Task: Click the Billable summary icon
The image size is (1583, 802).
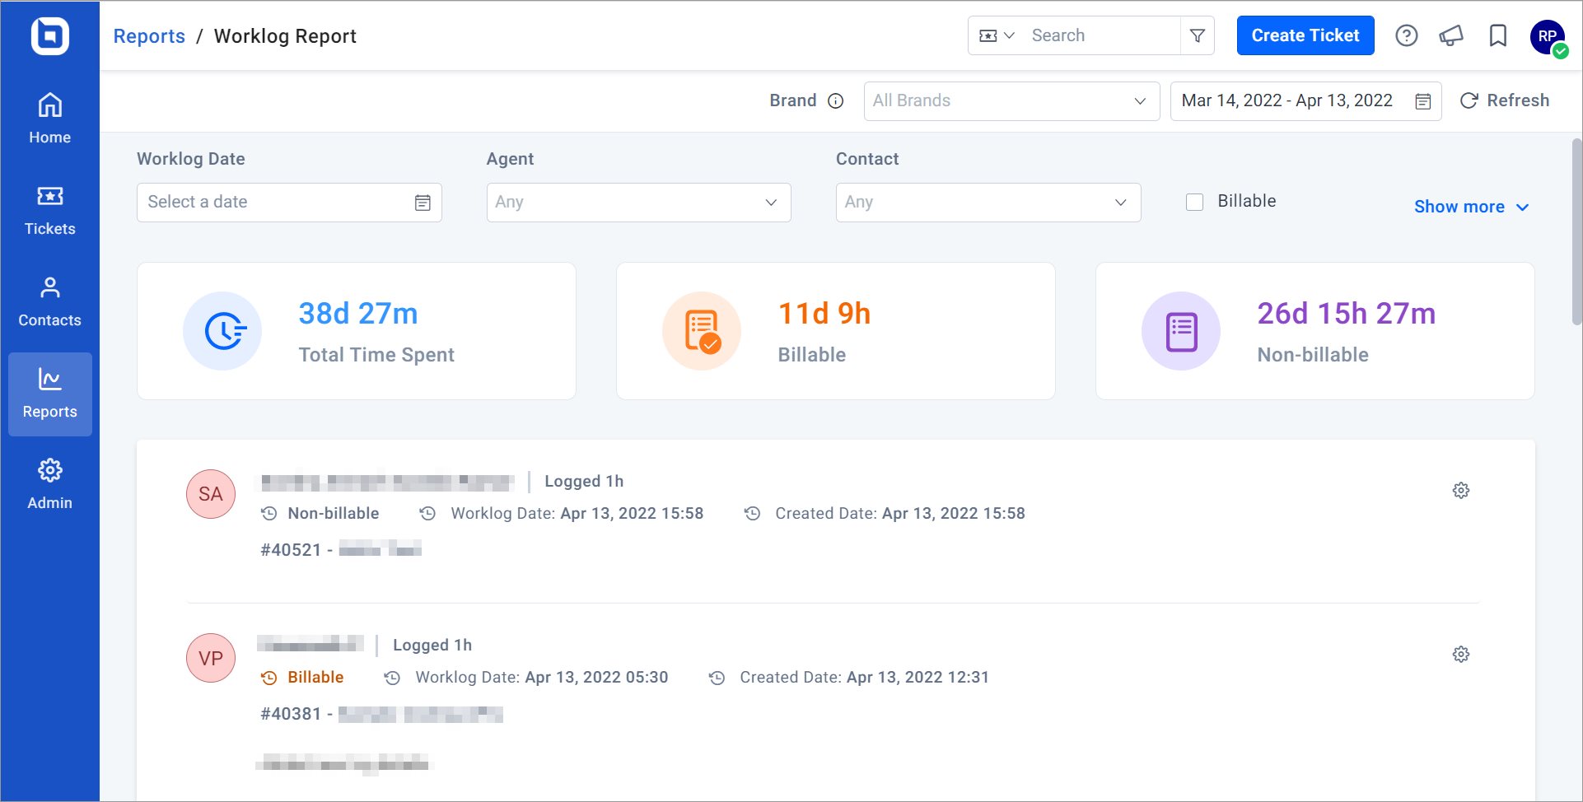Action: click(702, 331)
